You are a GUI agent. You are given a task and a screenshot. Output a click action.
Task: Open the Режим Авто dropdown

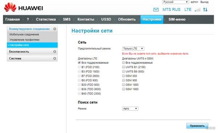[x=130, y=109]
